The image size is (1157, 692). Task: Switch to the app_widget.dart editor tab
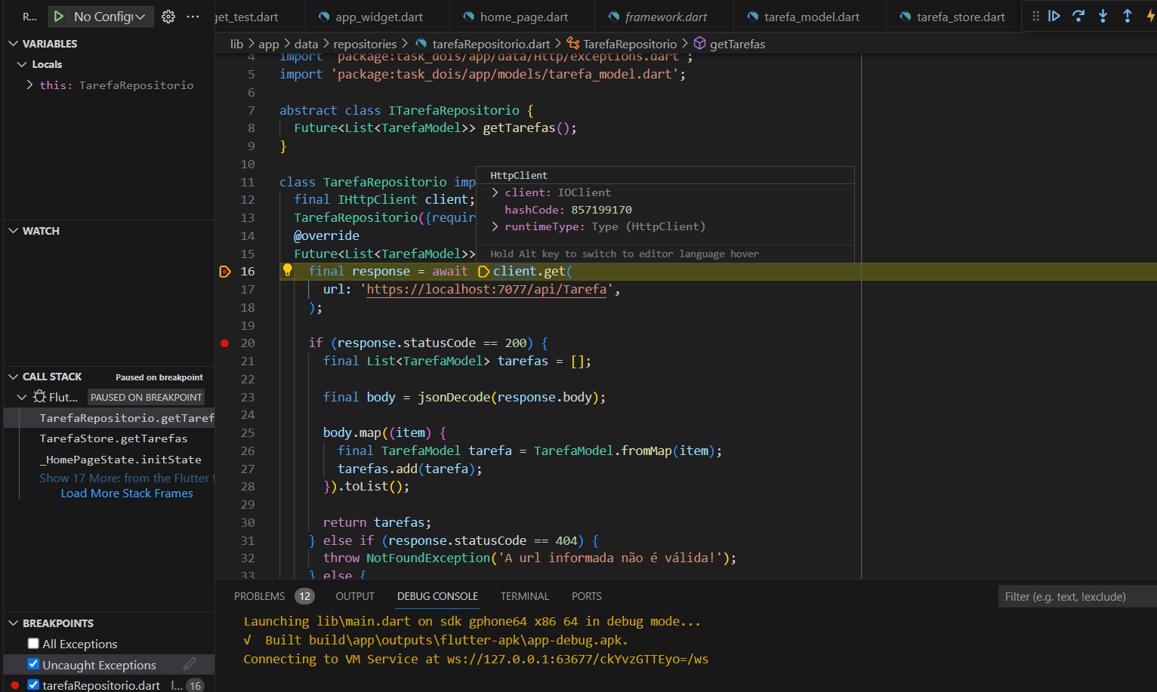point(378,17)
